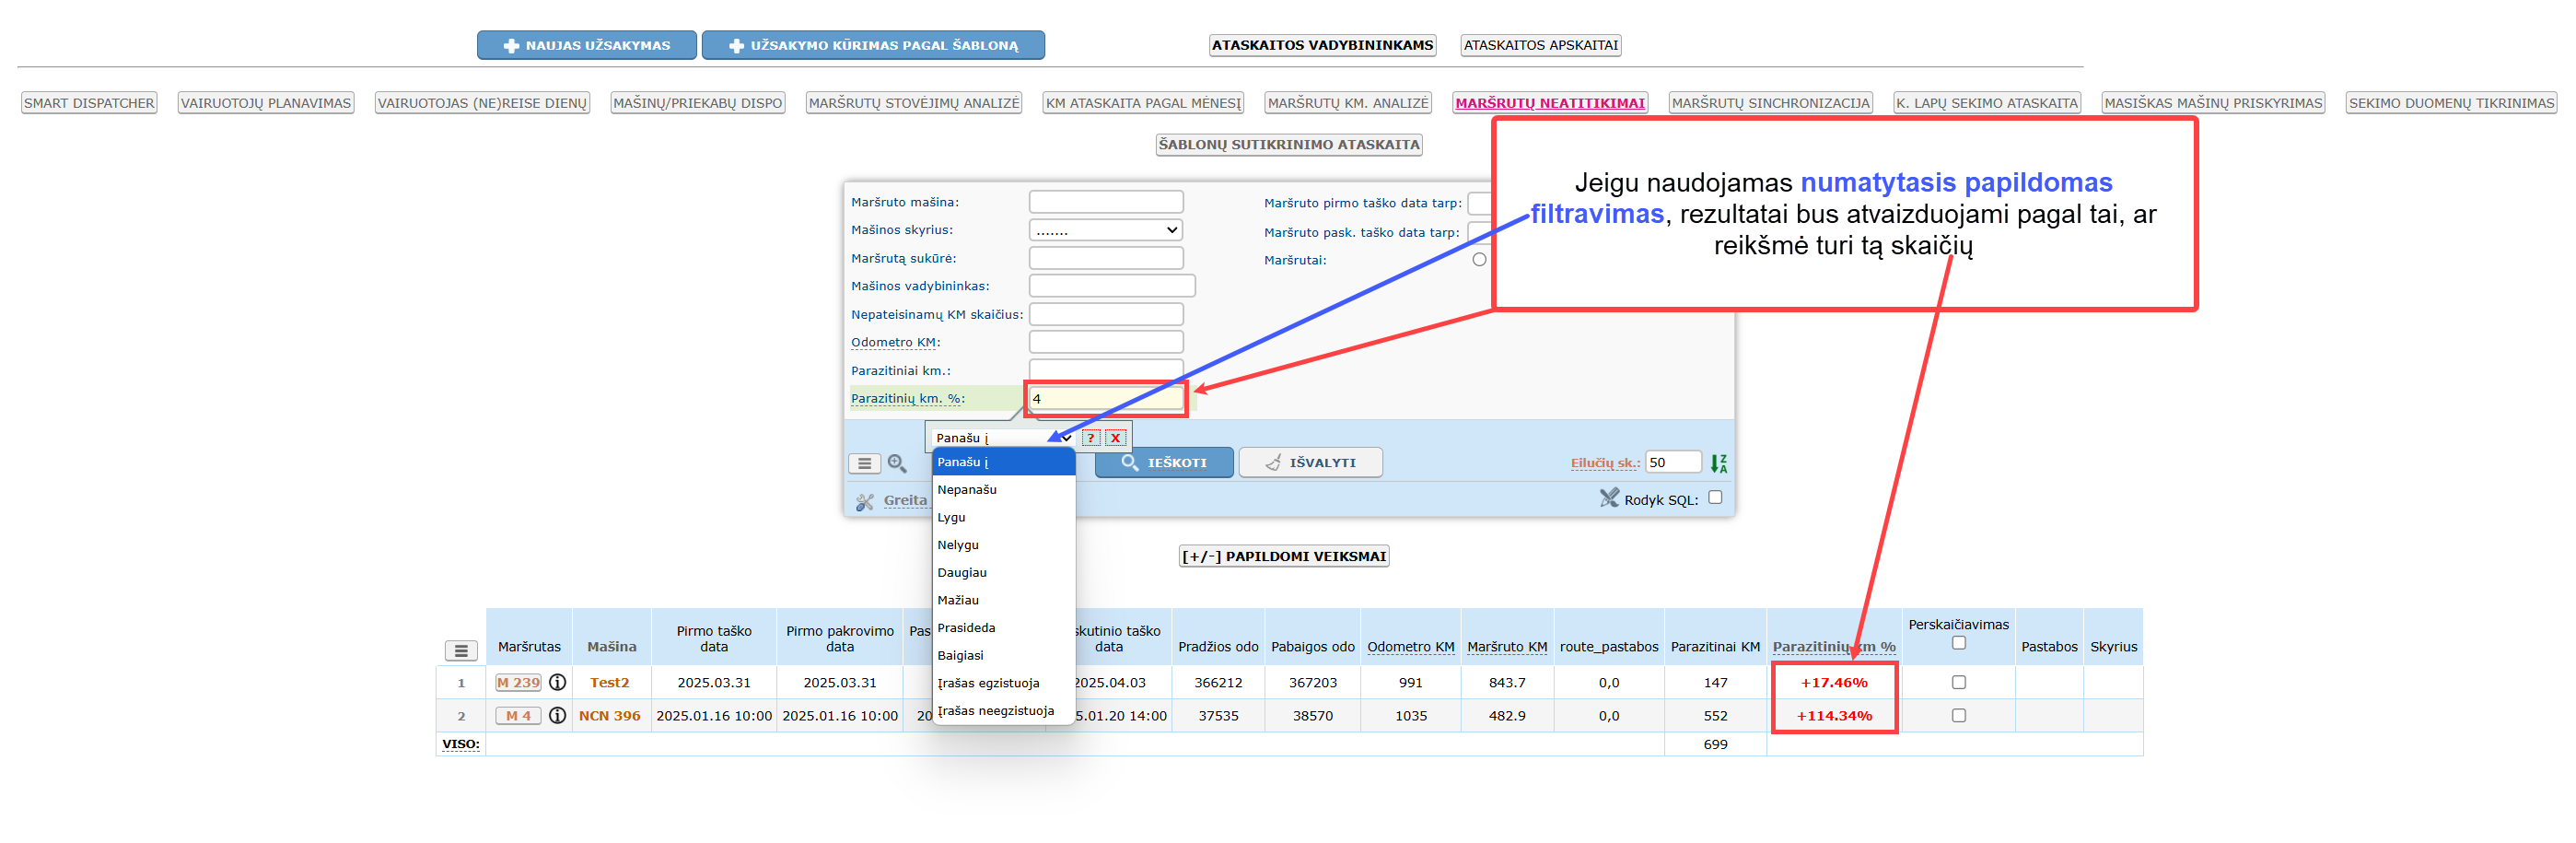Open the table column menu icon
Viewport: 2576px width, 843px height.
(461, 651)
